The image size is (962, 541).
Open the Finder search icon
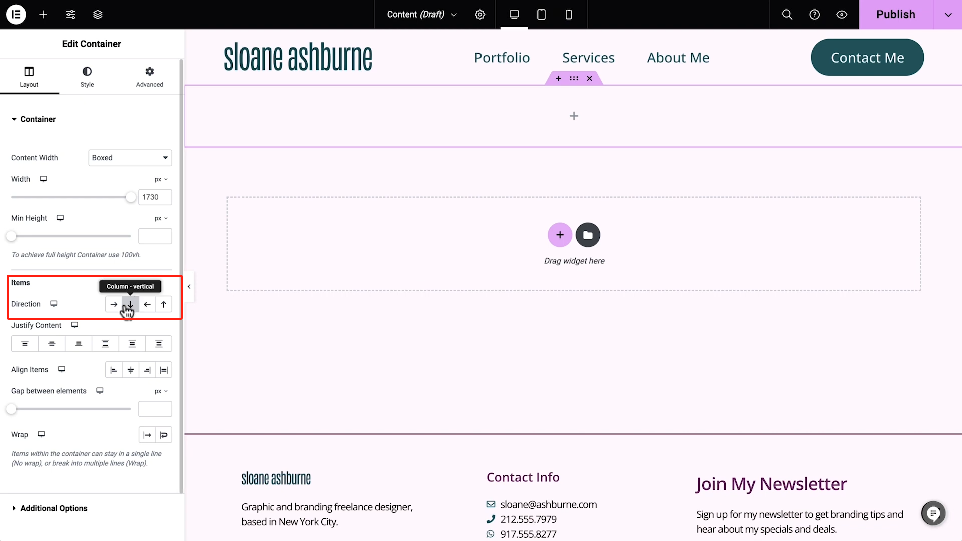pyautogui.click(x=787, y=15)
